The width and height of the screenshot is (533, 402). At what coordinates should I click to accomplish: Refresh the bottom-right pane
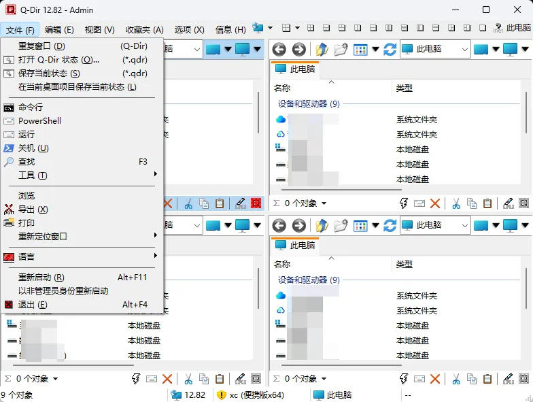[x=390, y=226]
